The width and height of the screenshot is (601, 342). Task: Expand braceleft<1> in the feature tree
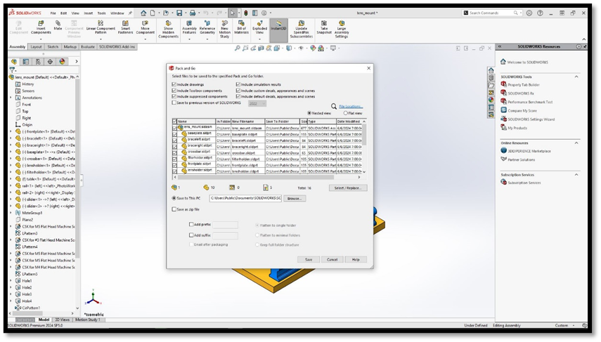(x=11, y=138)
